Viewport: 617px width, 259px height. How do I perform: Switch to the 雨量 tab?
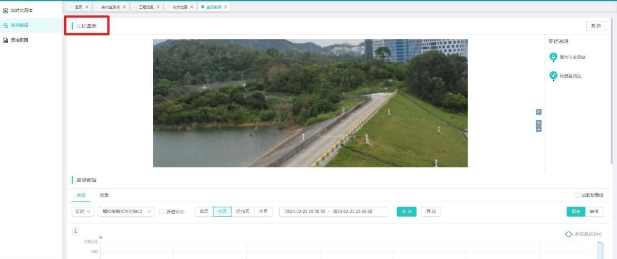[104, 195]
